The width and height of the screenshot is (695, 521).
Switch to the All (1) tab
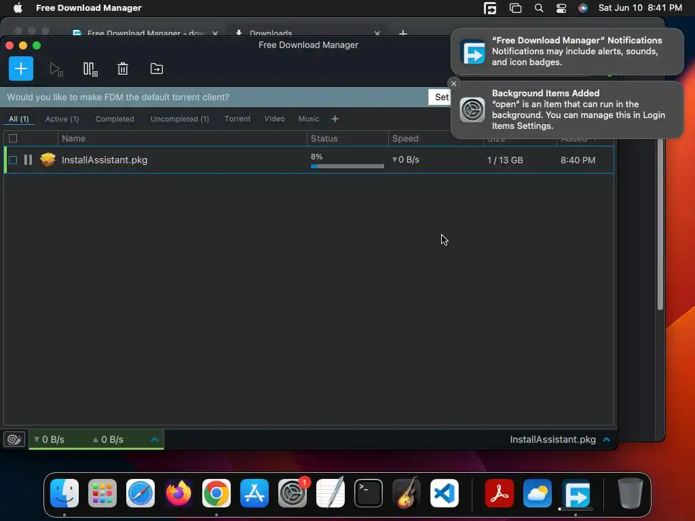point(18,119)
